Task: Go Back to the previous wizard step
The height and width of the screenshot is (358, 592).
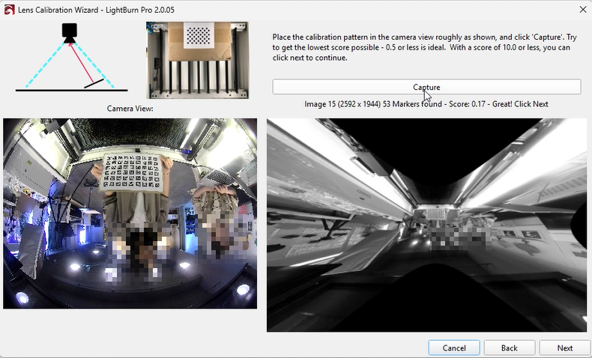Action: (x=510, y=348)
